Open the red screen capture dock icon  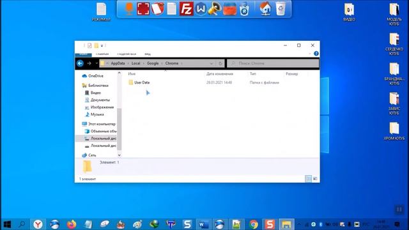(x=143, y=8)
